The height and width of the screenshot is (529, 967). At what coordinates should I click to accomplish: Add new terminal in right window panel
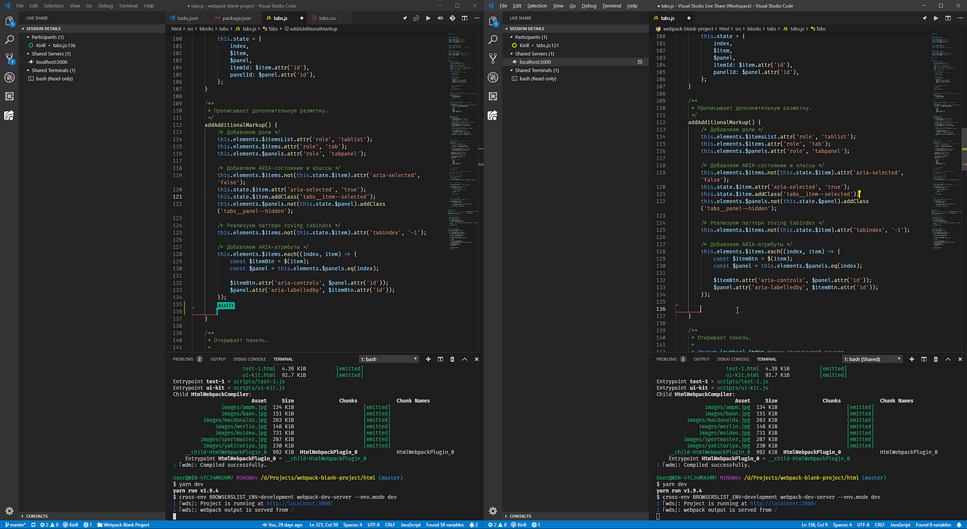912,359
